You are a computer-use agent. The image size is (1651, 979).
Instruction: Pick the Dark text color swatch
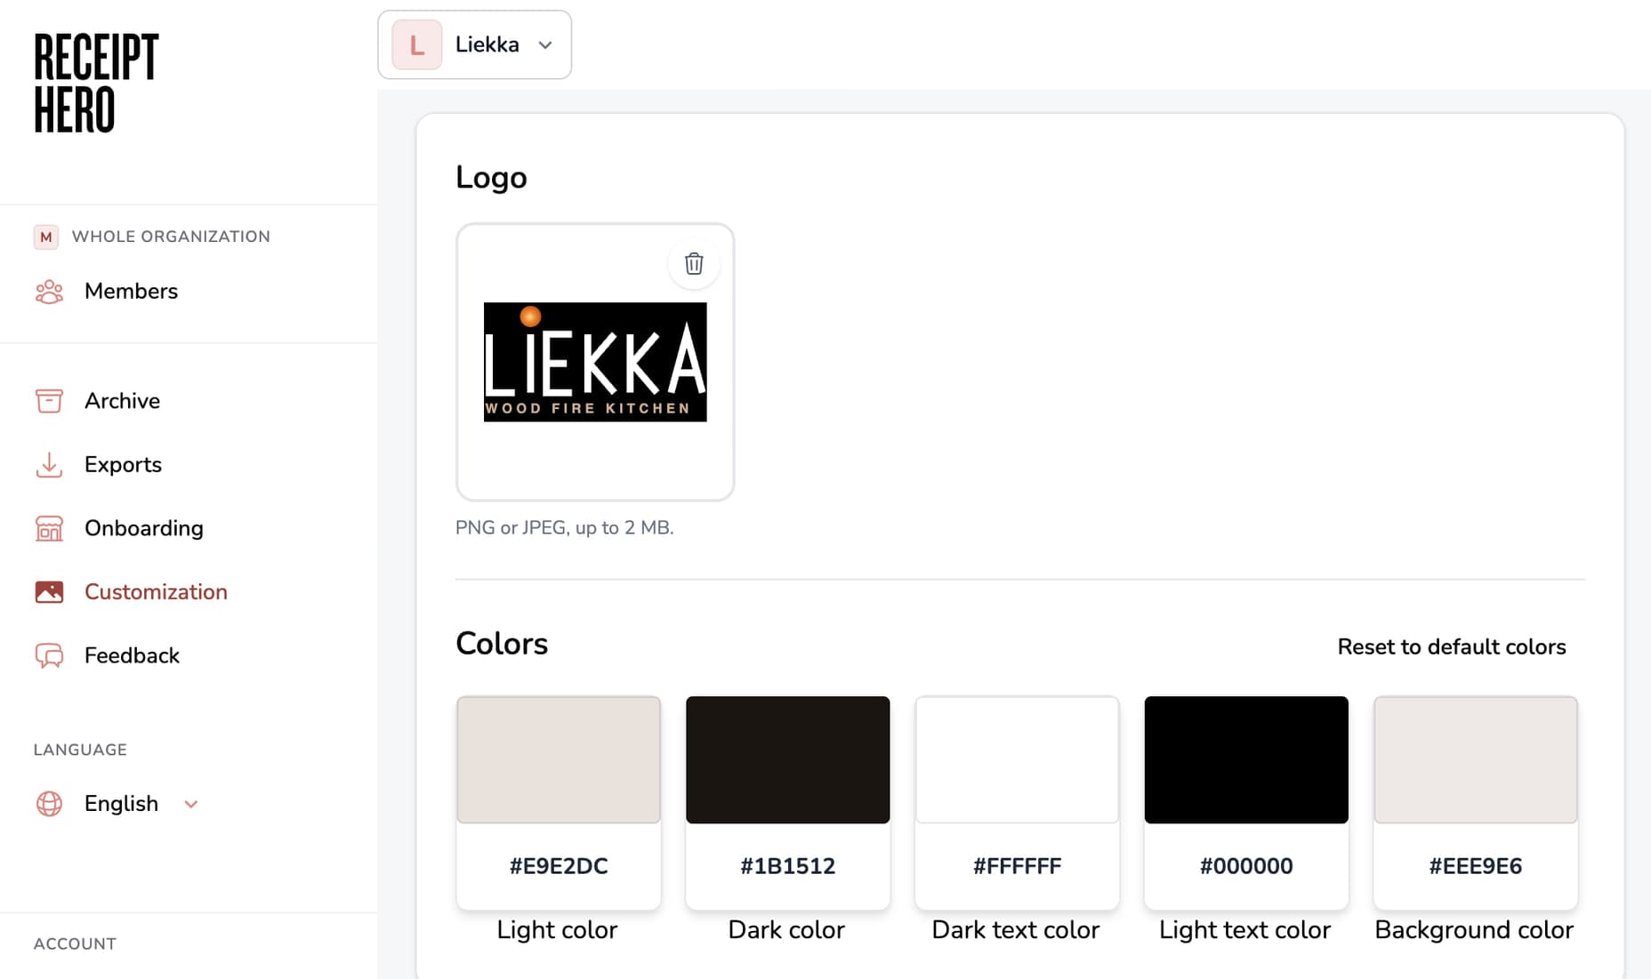point(1017,759)
